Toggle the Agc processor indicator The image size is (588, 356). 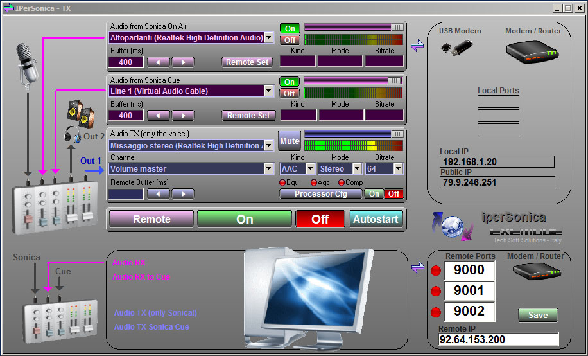point(314,182)
